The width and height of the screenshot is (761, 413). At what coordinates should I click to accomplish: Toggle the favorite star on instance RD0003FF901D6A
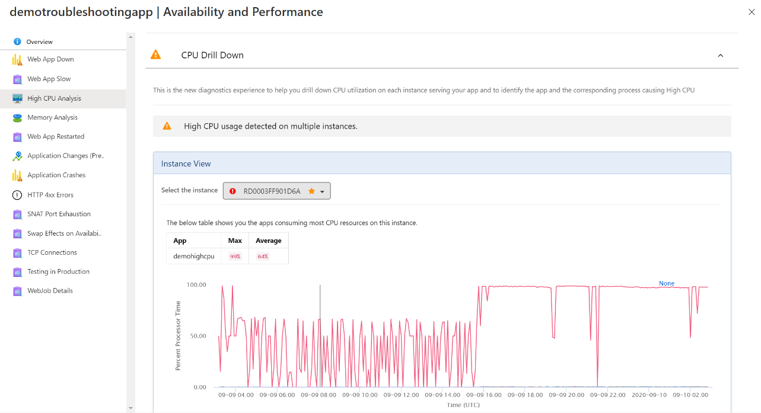310,191
